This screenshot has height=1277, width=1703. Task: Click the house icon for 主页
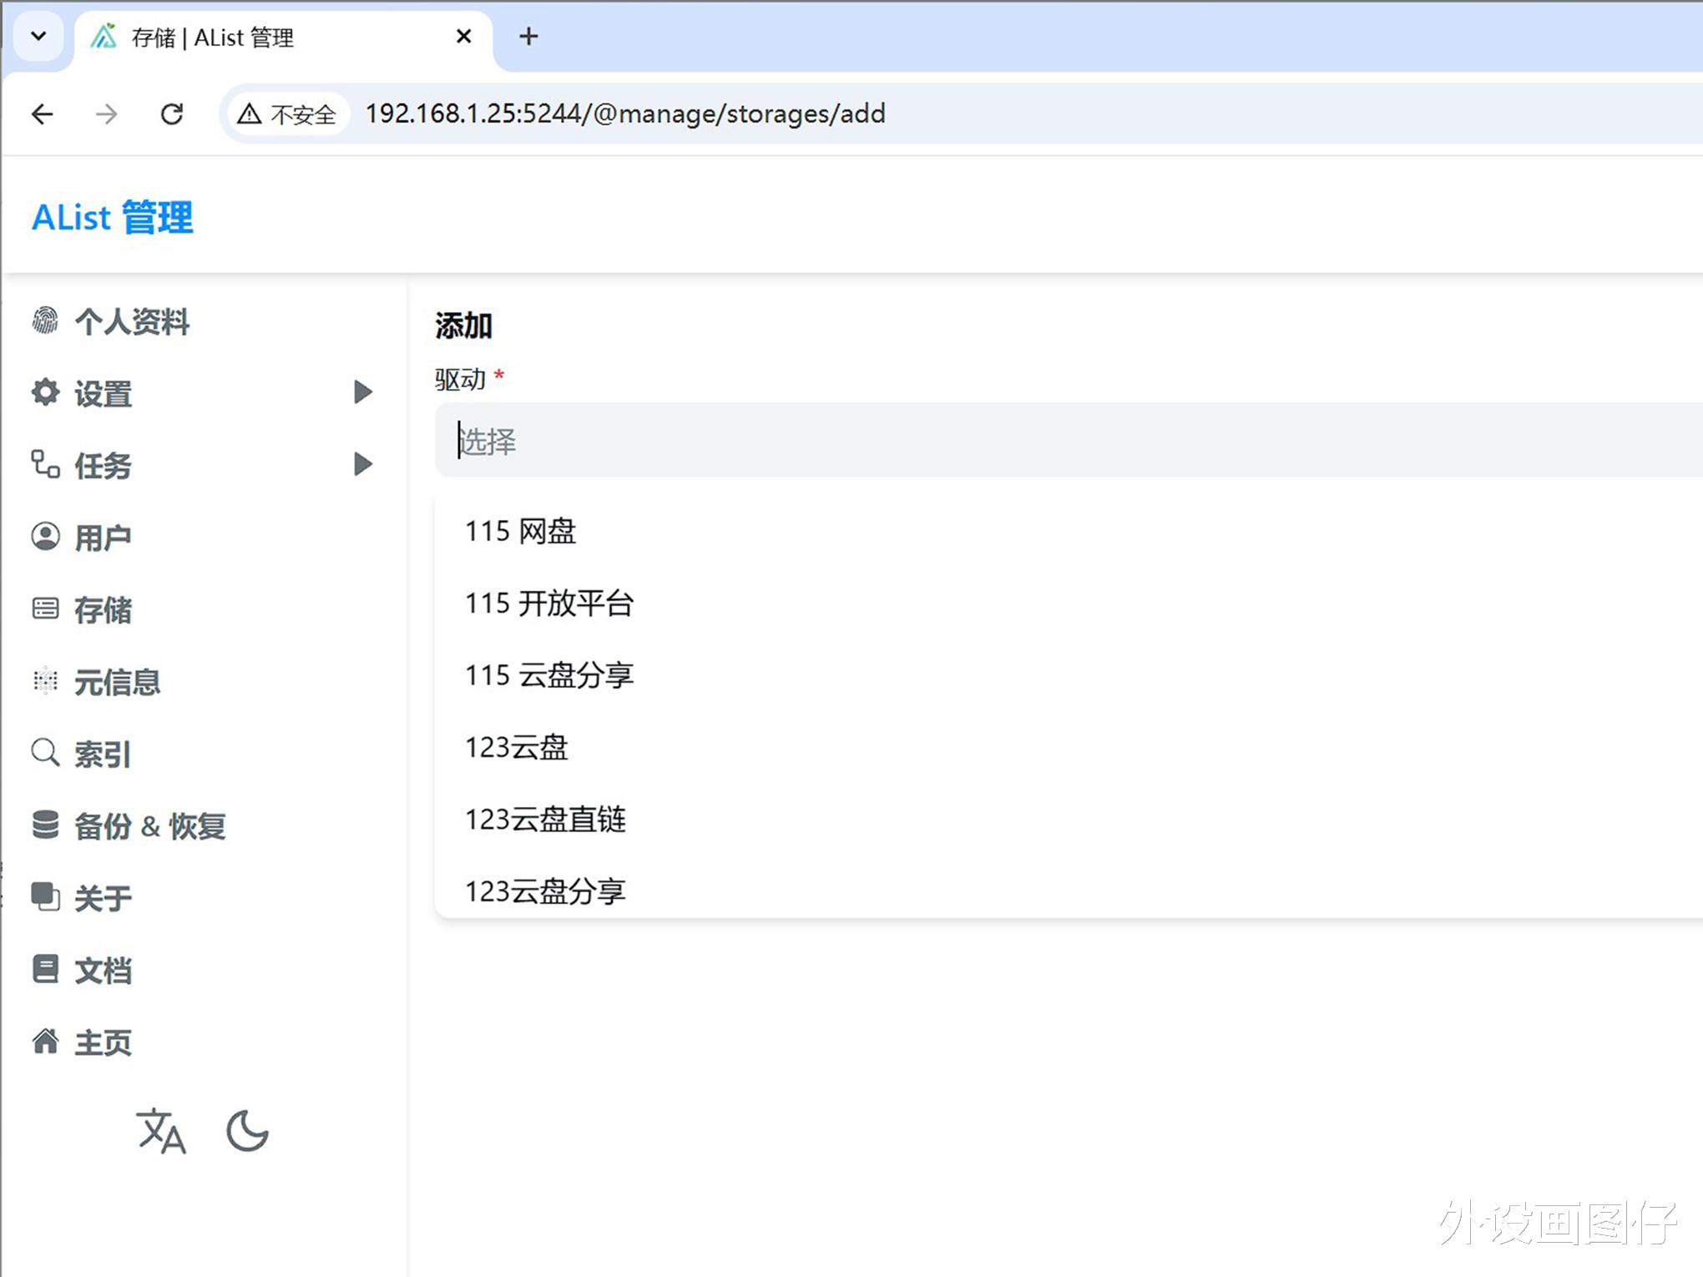[45, 1041]
